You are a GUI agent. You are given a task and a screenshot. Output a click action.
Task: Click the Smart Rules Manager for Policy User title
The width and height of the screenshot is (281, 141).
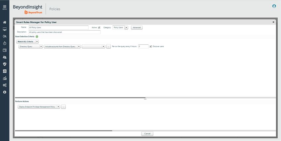(x=36, y=22)
